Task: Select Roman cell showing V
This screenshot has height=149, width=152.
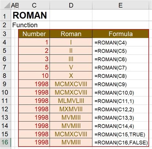Action: [x=71, y=67]
